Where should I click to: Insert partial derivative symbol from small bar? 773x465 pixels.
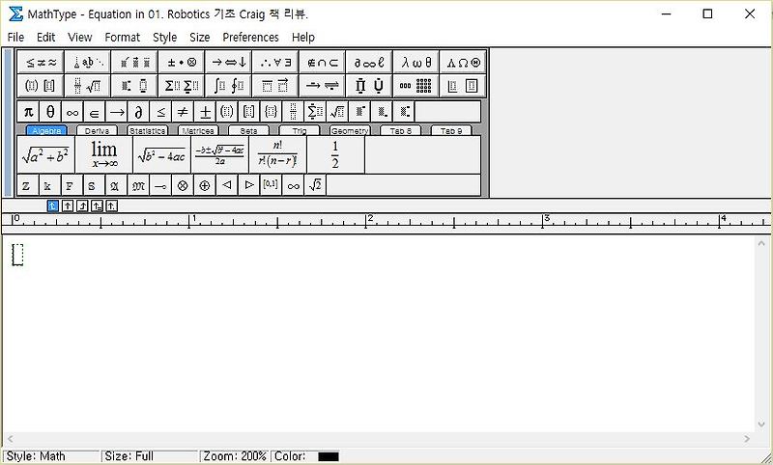(x=138, y=112)
